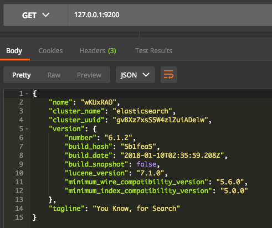This screenshot has height=228, width=272.
Task: Click the "cluster_uuid" key
Action: click(x=76, y=120)
